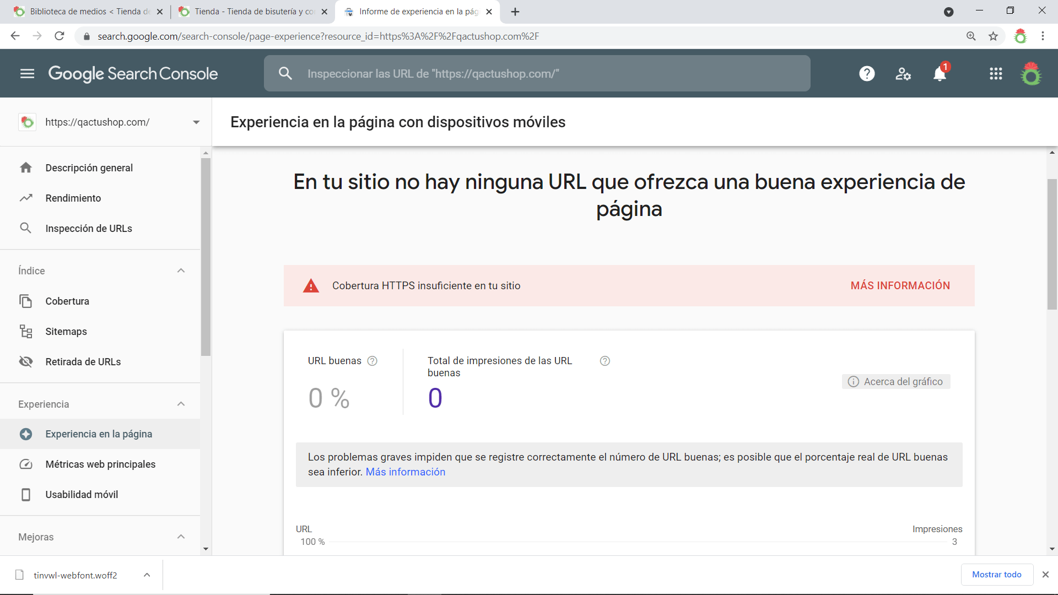Click MÁS INFORMACIÓN on HTTPS warning
This screenshot has width=1058, height=595.
tap(900, 285)
